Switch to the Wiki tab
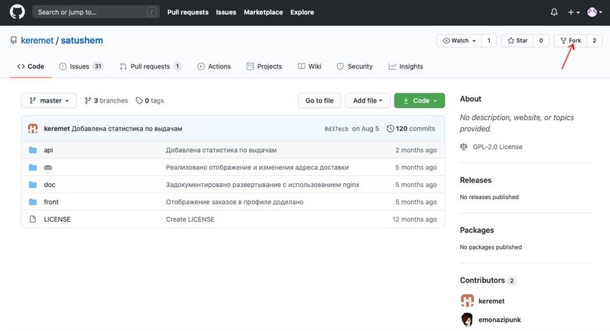The image size is (610, 331). coord(310,67)
